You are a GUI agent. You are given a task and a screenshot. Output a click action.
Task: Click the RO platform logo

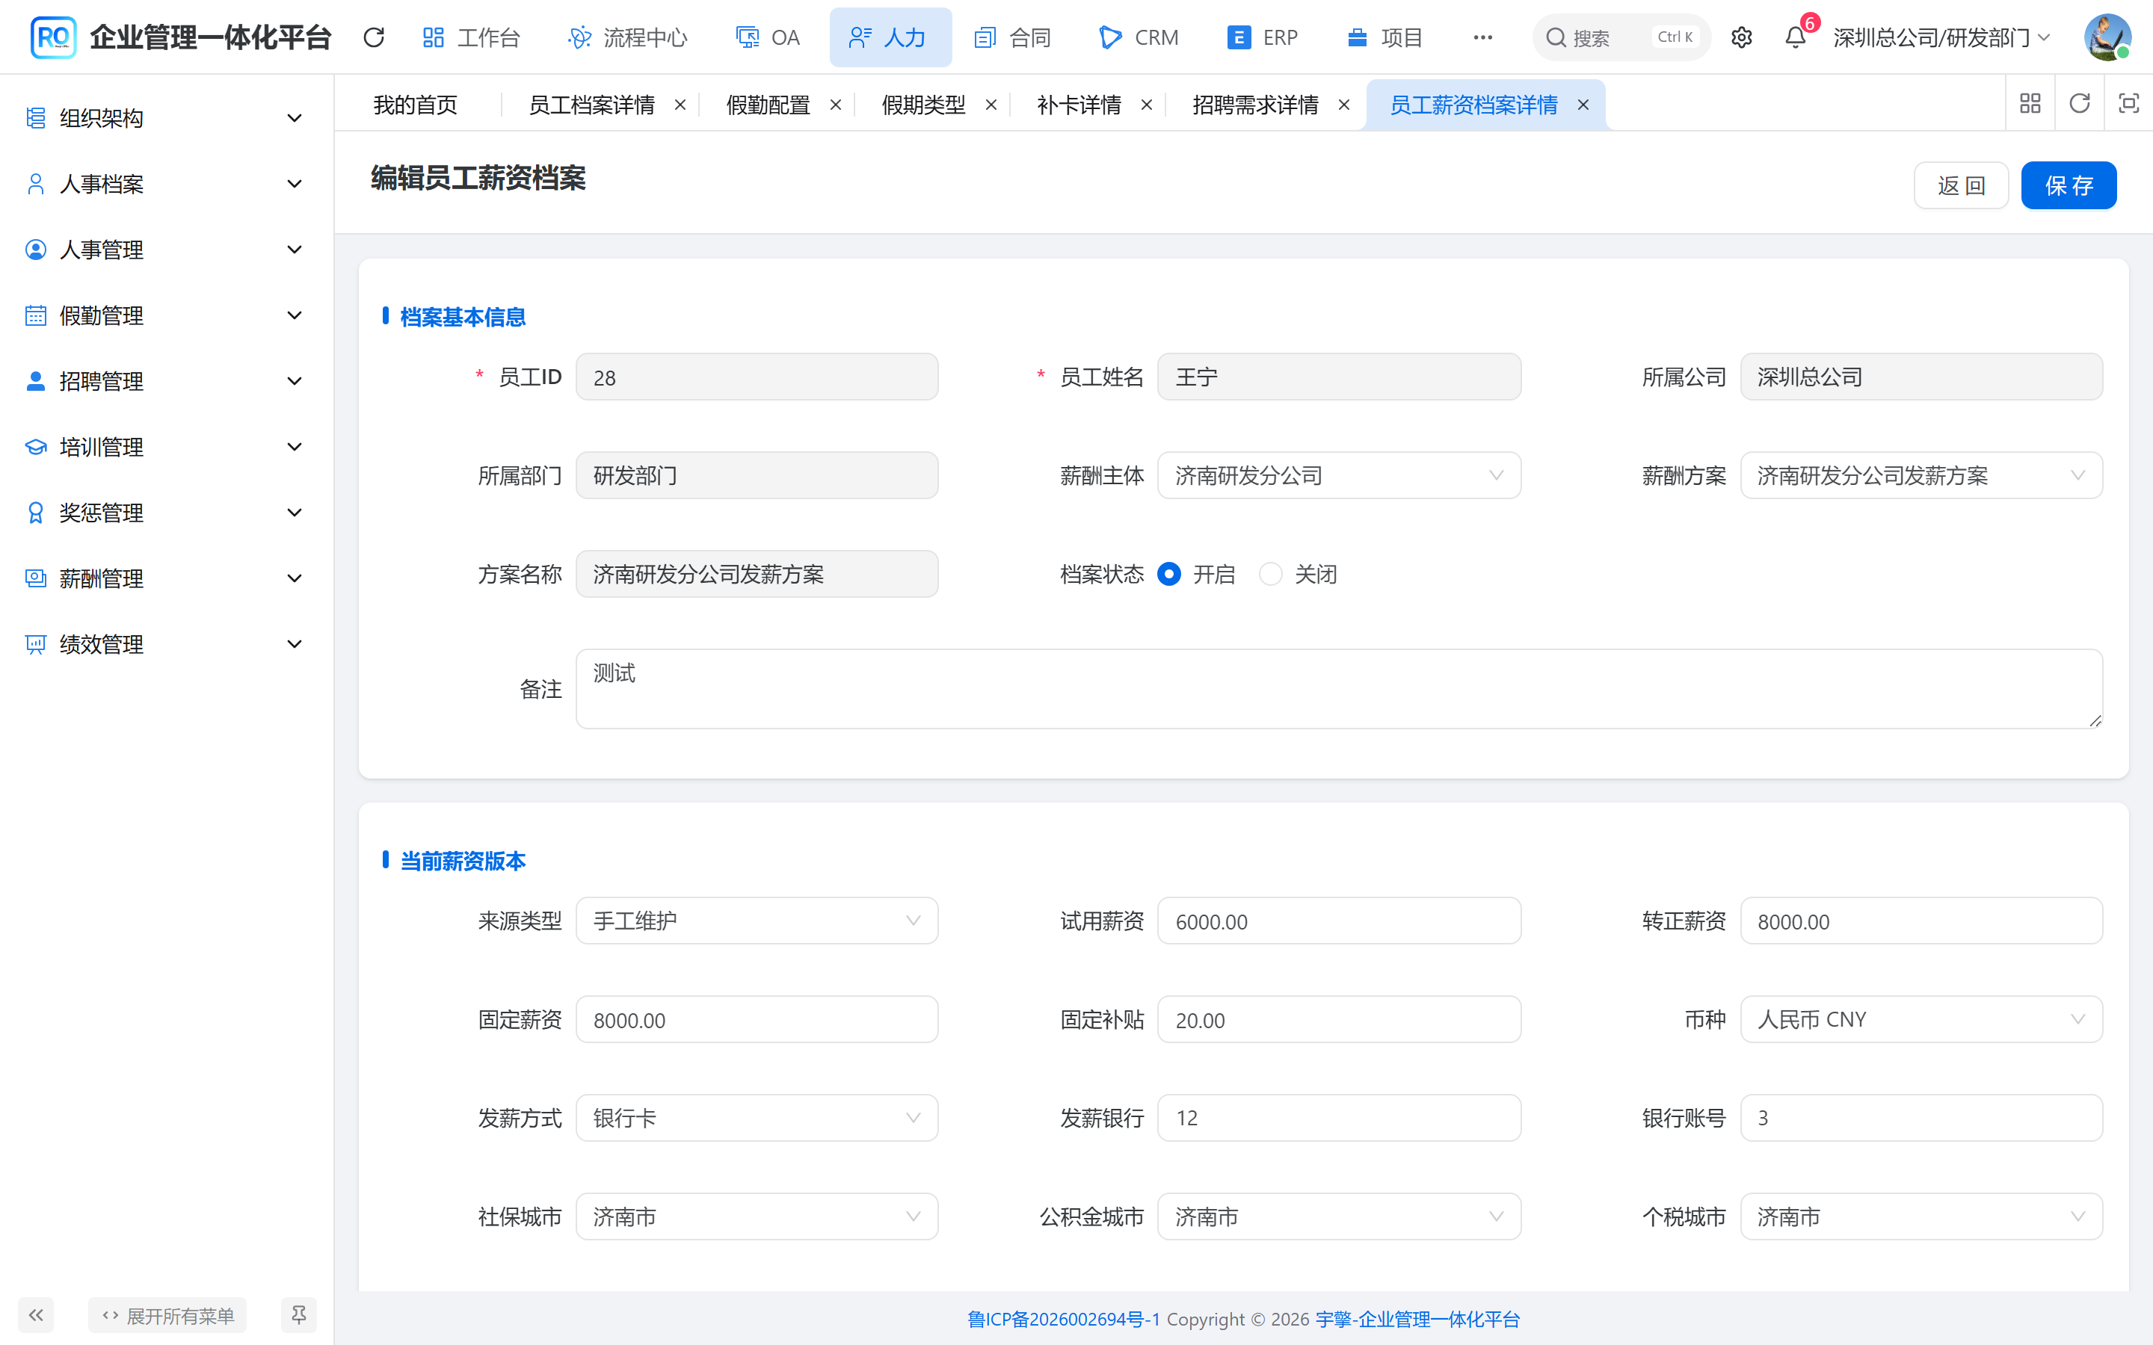tap(52, 37)
